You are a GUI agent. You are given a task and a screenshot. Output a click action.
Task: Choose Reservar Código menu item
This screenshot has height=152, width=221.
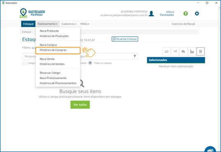tap(50, 73)
